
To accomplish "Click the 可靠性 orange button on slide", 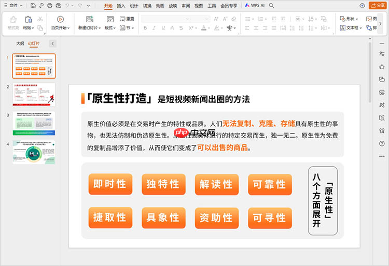I will (x=270, y=184).
